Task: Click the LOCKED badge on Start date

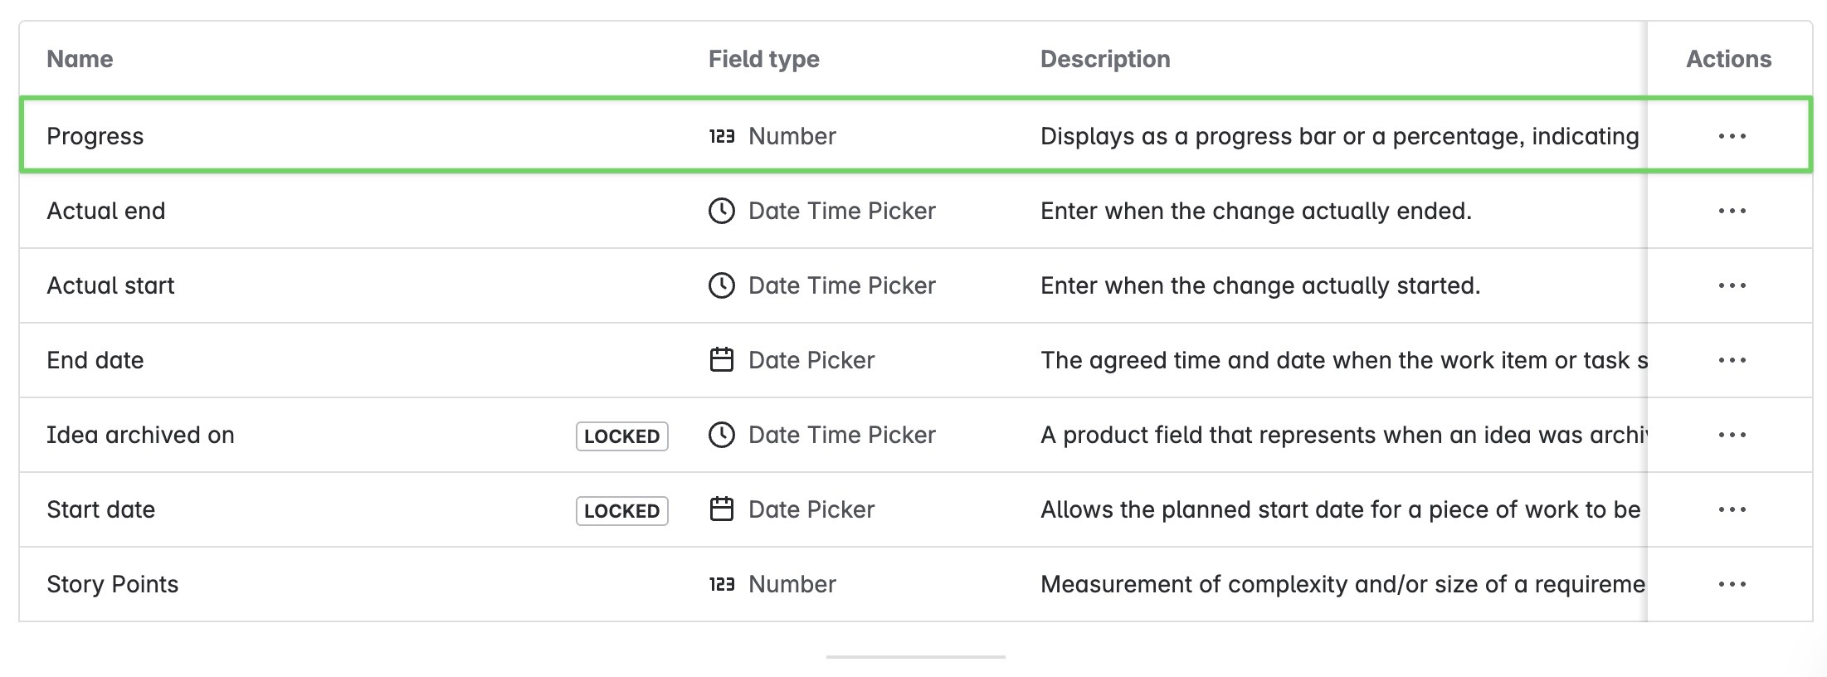Action: 621,510
